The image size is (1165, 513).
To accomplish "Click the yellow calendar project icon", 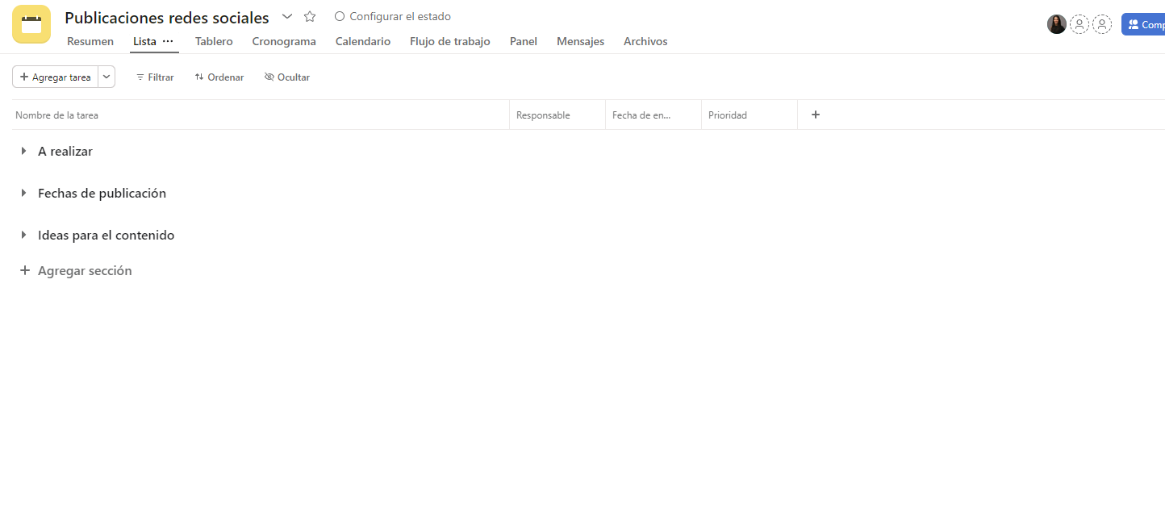I will tap(31, 24).
